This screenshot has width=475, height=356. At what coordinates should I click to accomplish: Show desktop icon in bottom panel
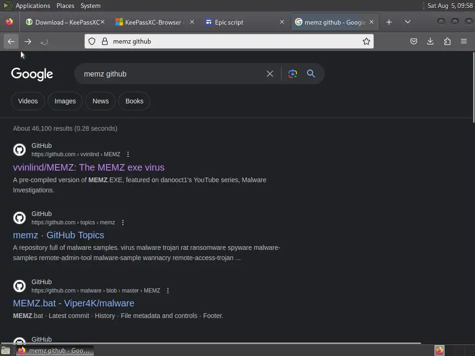click(x=6, y=351)
